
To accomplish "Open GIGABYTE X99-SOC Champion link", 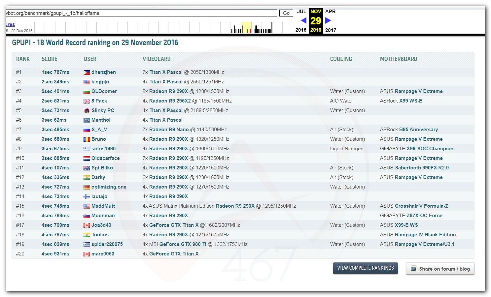I will pos(430,149).
